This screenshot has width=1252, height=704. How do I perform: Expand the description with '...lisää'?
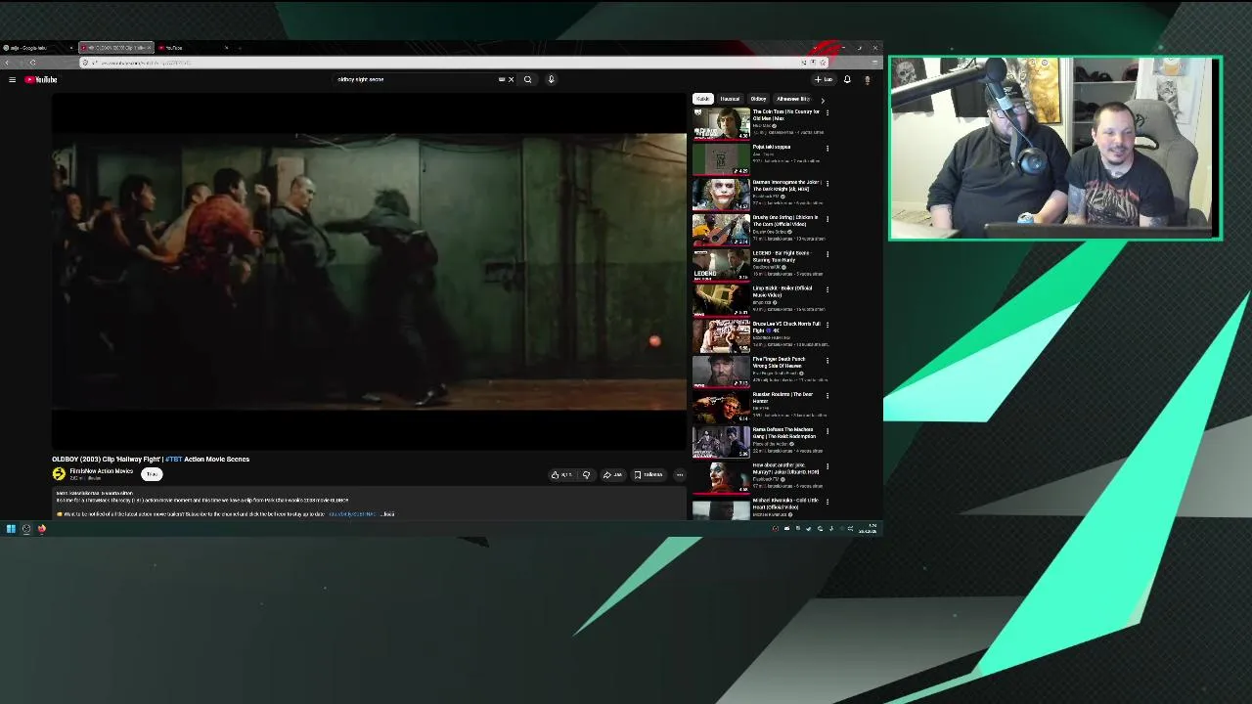[x=388, y=513]
